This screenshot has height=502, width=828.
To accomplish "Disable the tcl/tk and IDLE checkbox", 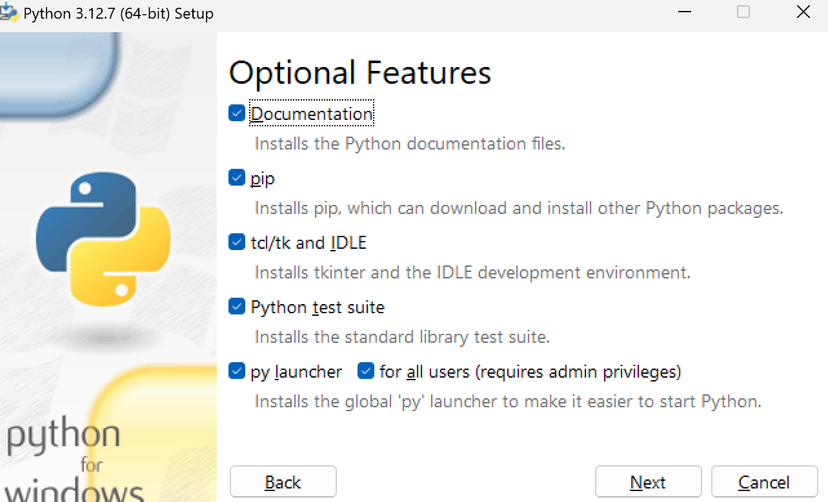I will pyautogui.click(x=237, y=242).
